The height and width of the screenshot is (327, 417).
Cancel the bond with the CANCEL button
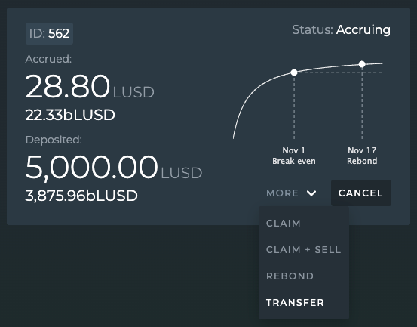pos(361,193)
